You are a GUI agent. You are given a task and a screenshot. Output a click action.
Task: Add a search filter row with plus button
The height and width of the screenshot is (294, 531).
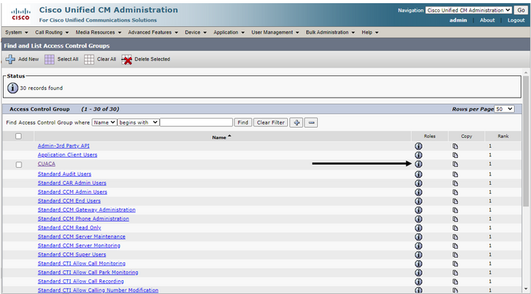(296, 122)
